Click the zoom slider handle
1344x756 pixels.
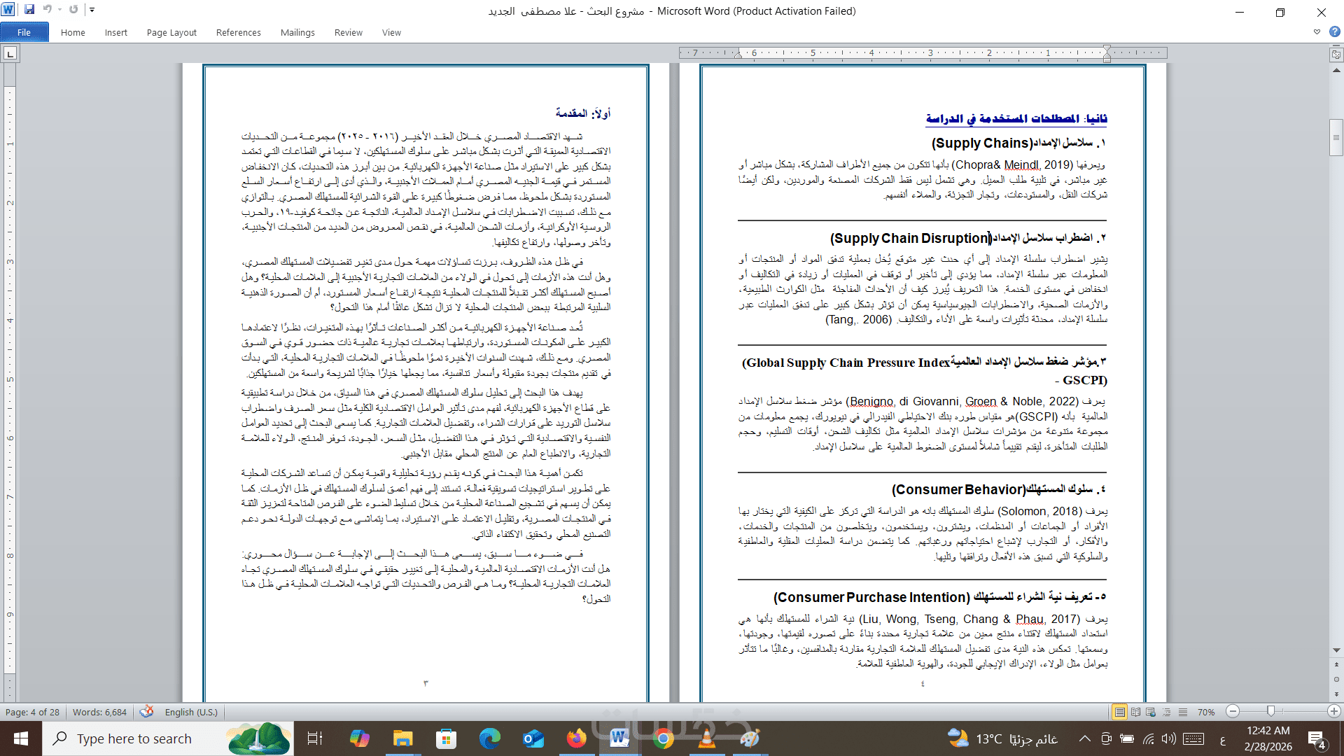point(1270,711)
